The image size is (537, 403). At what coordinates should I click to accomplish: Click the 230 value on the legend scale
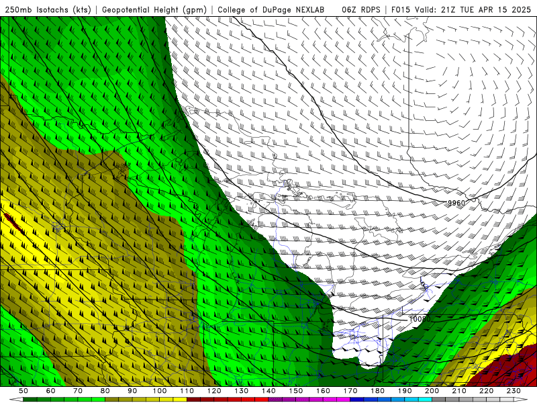point(514,391)
